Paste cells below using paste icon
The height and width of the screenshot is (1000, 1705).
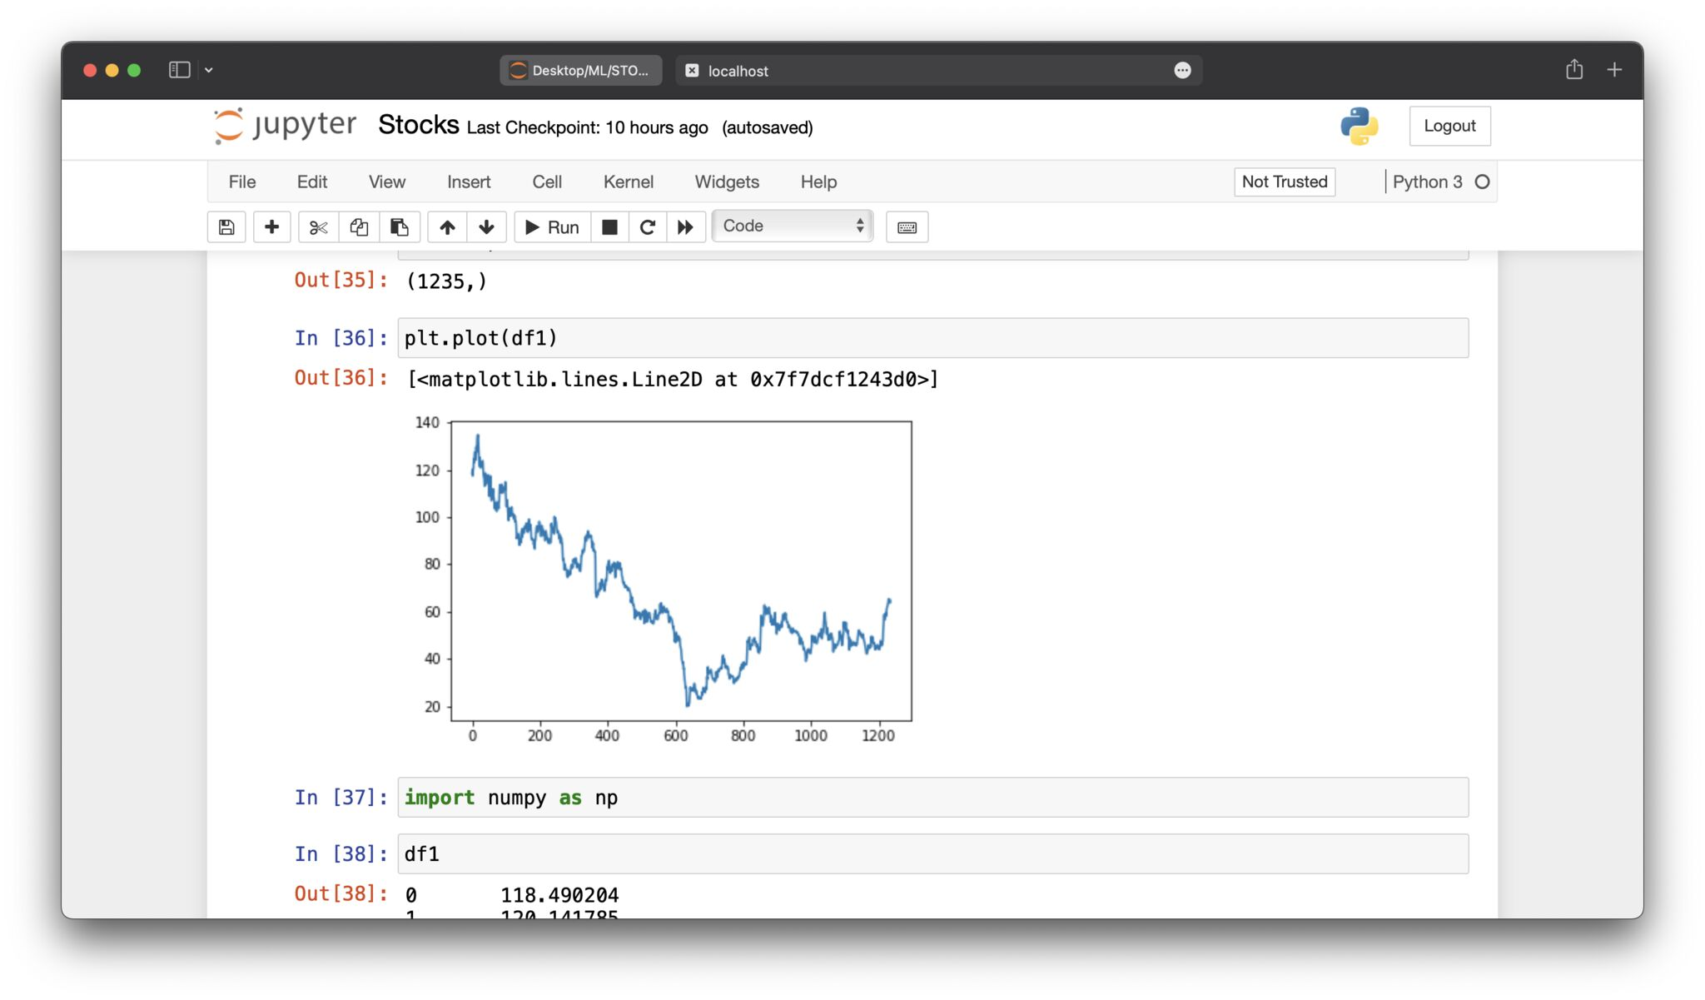click(x=400, y=226)
